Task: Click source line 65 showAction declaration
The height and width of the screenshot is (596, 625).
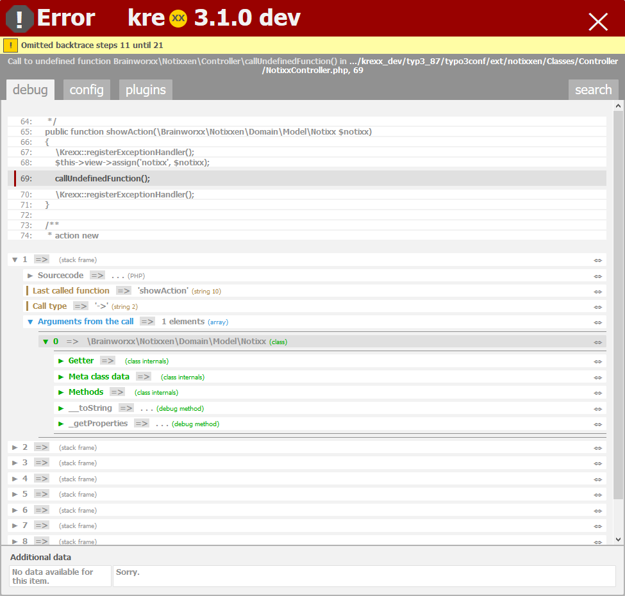Action: point(307,132)
